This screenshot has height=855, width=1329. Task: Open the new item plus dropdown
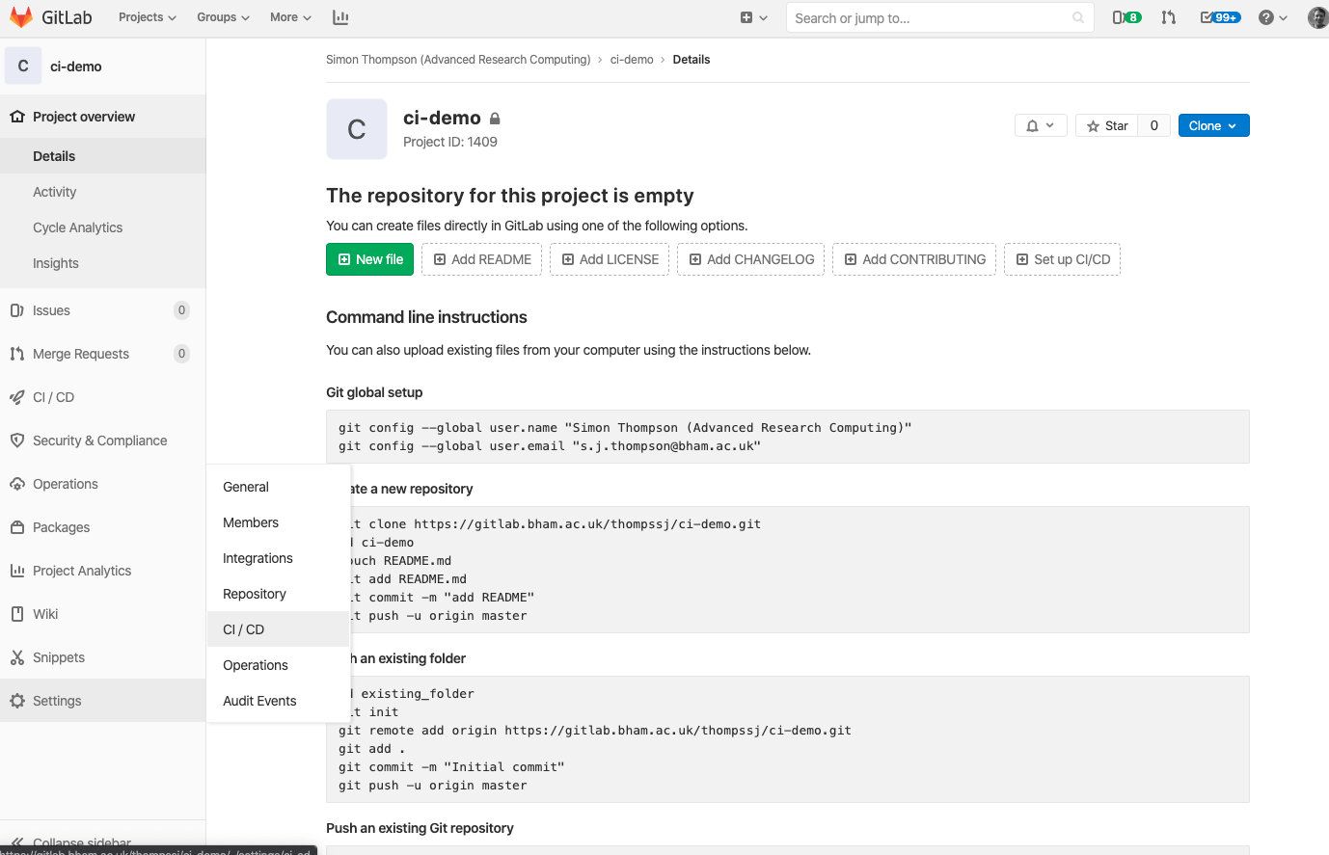(x=753, y=17)
